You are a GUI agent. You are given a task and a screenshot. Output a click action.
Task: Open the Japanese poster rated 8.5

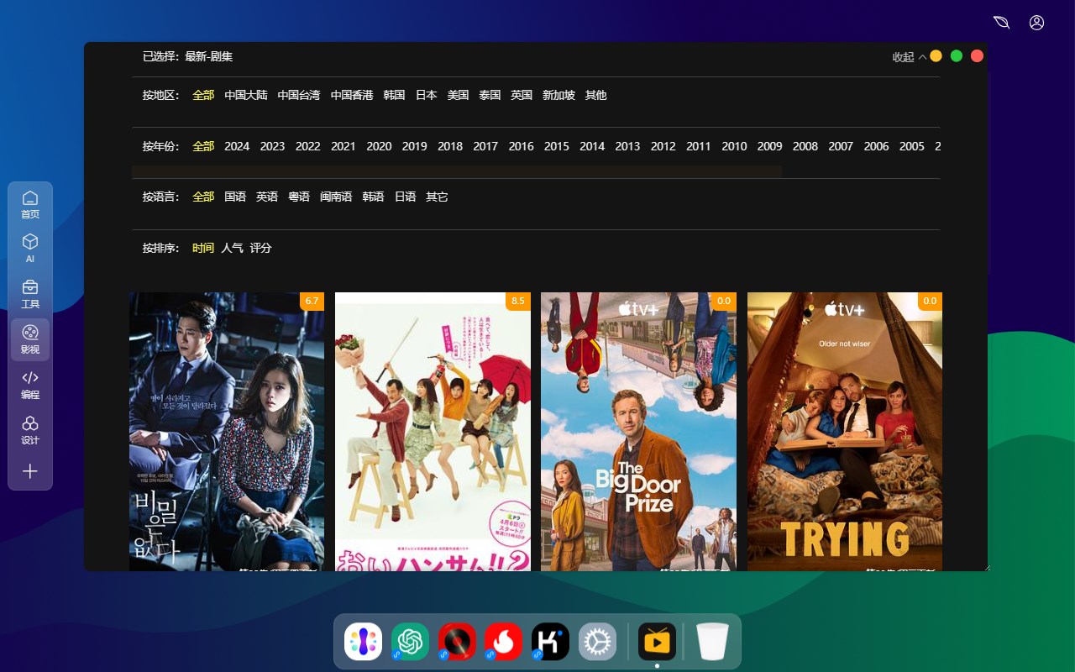pyautogui.click(x=433, y=432)
